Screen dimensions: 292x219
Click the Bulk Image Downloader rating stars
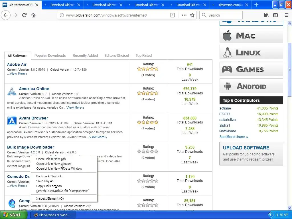(148, 152)
